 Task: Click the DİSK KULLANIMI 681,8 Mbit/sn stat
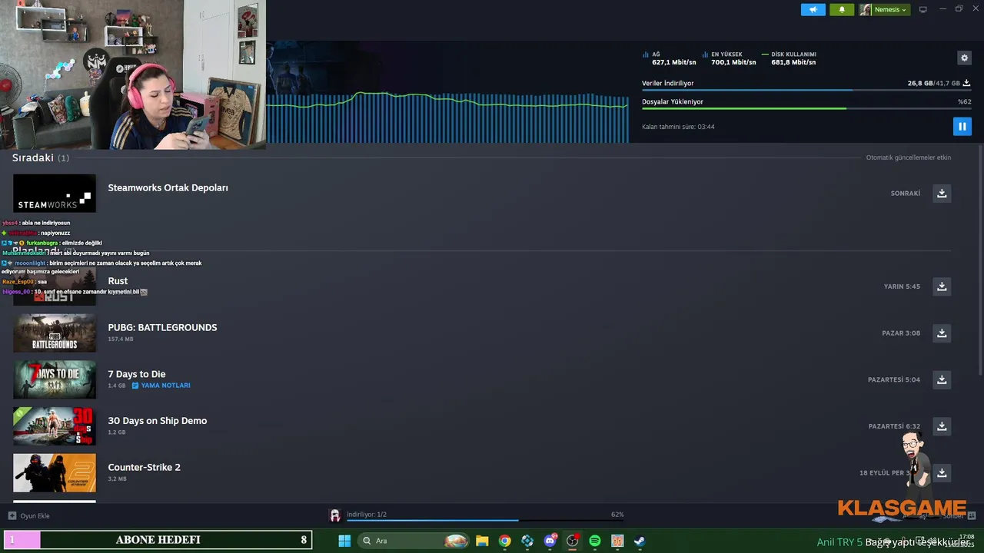790,58
